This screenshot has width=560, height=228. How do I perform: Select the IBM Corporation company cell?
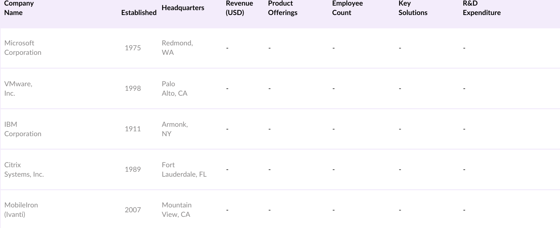(23, 129)
